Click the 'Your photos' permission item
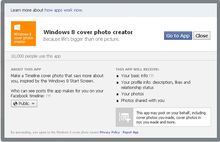 132,94
